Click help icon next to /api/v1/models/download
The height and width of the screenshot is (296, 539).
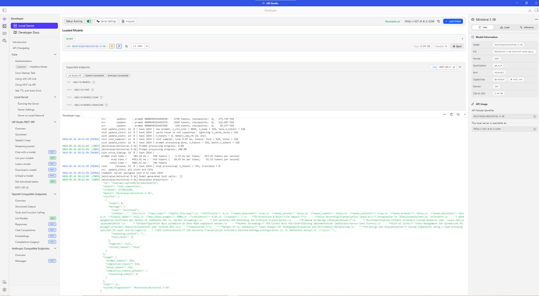click(106, 104)
